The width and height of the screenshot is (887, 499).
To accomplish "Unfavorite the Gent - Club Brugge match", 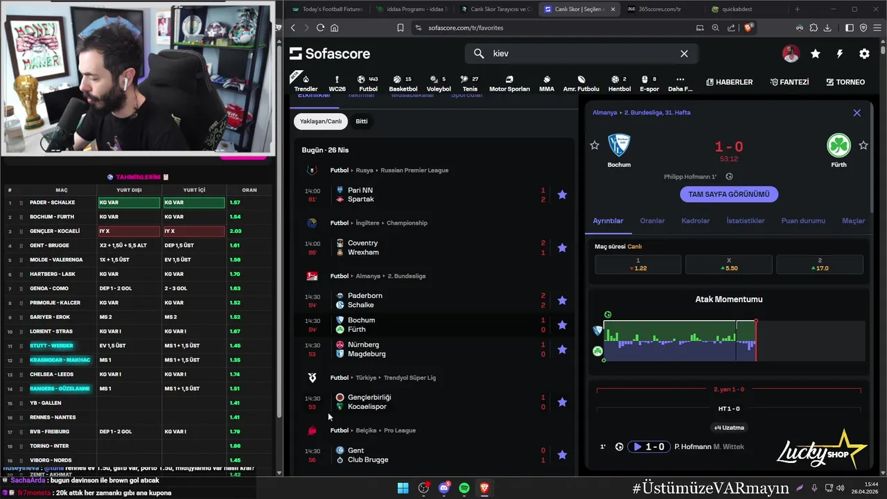I will click(562, 455).
